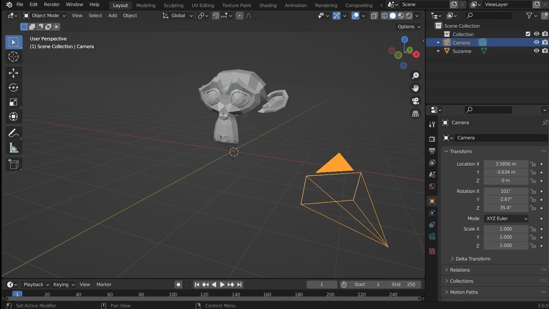This screenshot has width=549, height=309.
Task: Open the Object Mode dropdown
Action: pos(44,15)
